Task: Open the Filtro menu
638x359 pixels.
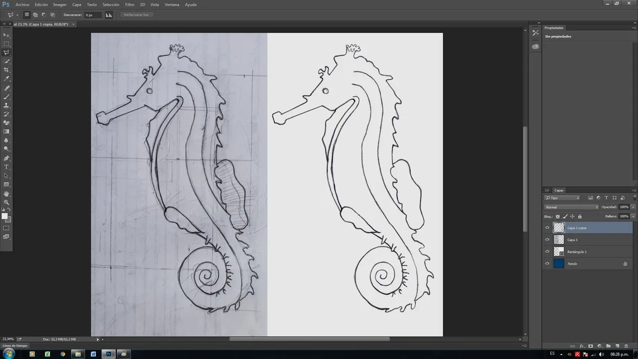Action: [130, 4]
